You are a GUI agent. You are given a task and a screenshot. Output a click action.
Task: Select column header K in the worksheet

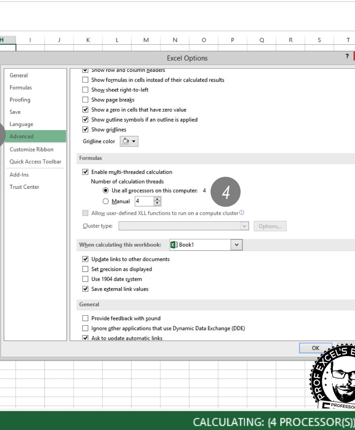coord(88,40)
